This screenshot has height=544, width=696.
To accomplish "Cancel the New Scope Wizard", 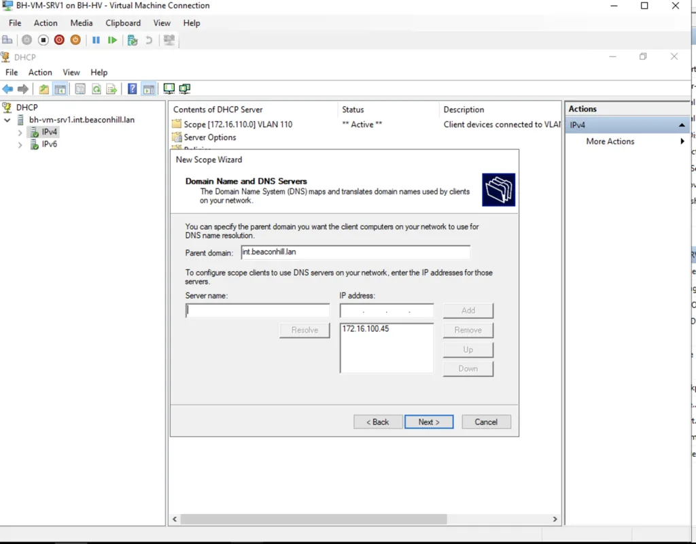I will (x=486, y=422).
